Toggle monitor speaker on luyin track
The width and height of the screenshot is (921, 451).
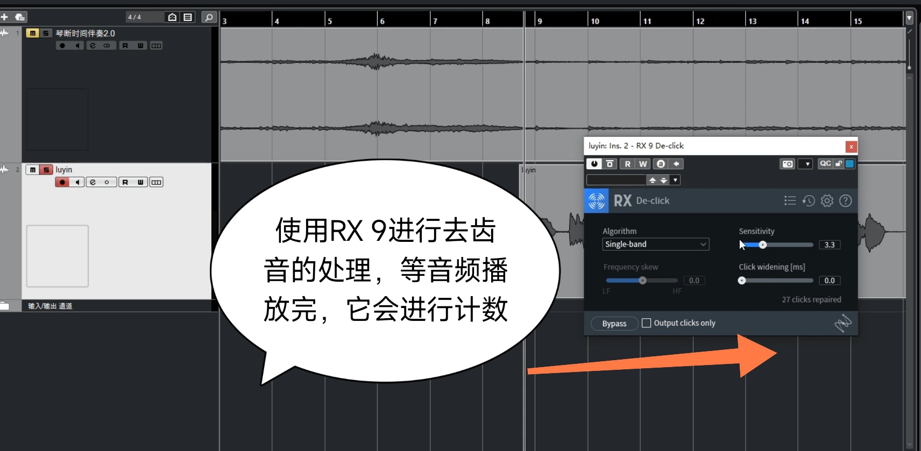[x=77, y=182]
